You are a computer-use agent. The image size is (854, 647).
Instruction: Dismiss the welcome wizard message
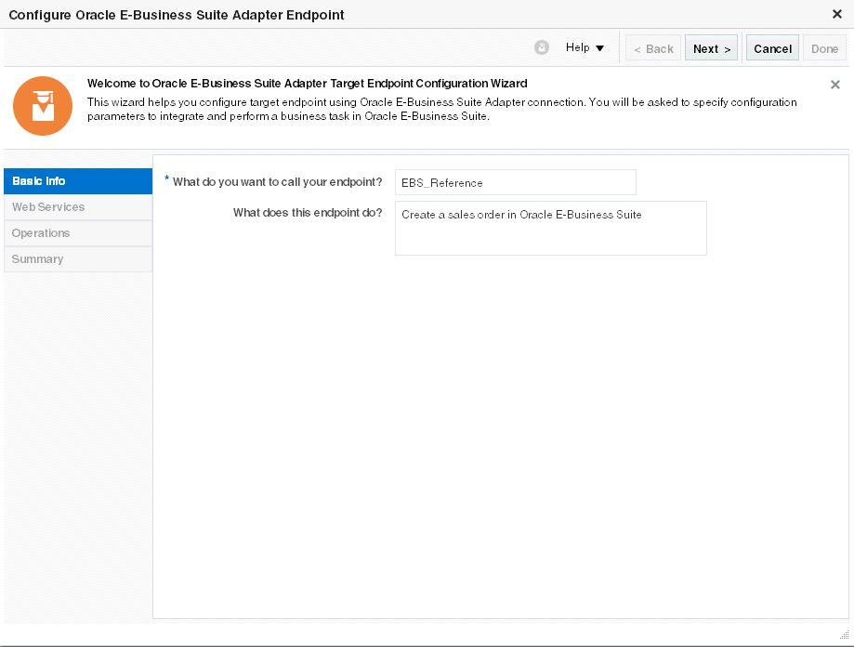(x=834, y=85)
